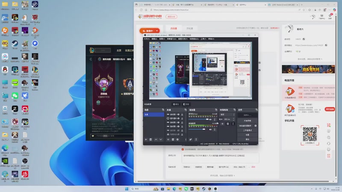Click 启动虚拟摄像机 button in OBS

click(x=245, y=126)
